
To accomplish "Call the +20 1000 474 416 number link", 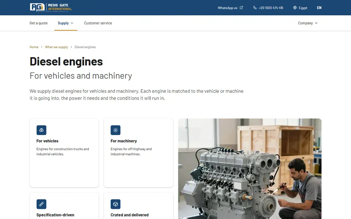I will point(268,8).
